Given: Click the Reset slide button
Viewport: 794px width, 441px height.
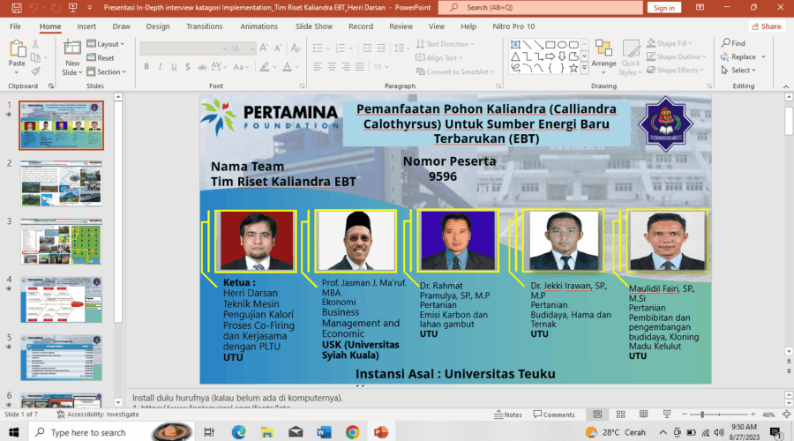Looking at the screenshot, I should point(101,57).
